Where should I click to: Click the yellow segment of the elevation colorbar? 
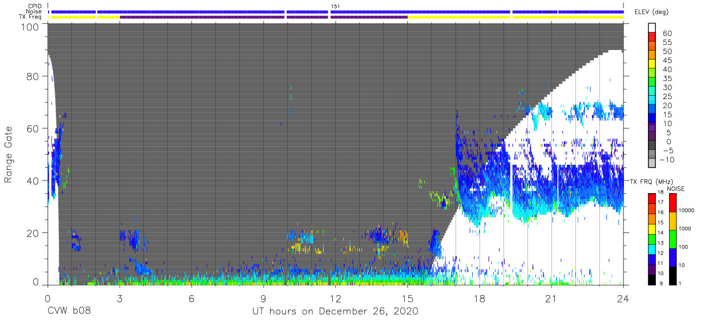pos(652,63)
